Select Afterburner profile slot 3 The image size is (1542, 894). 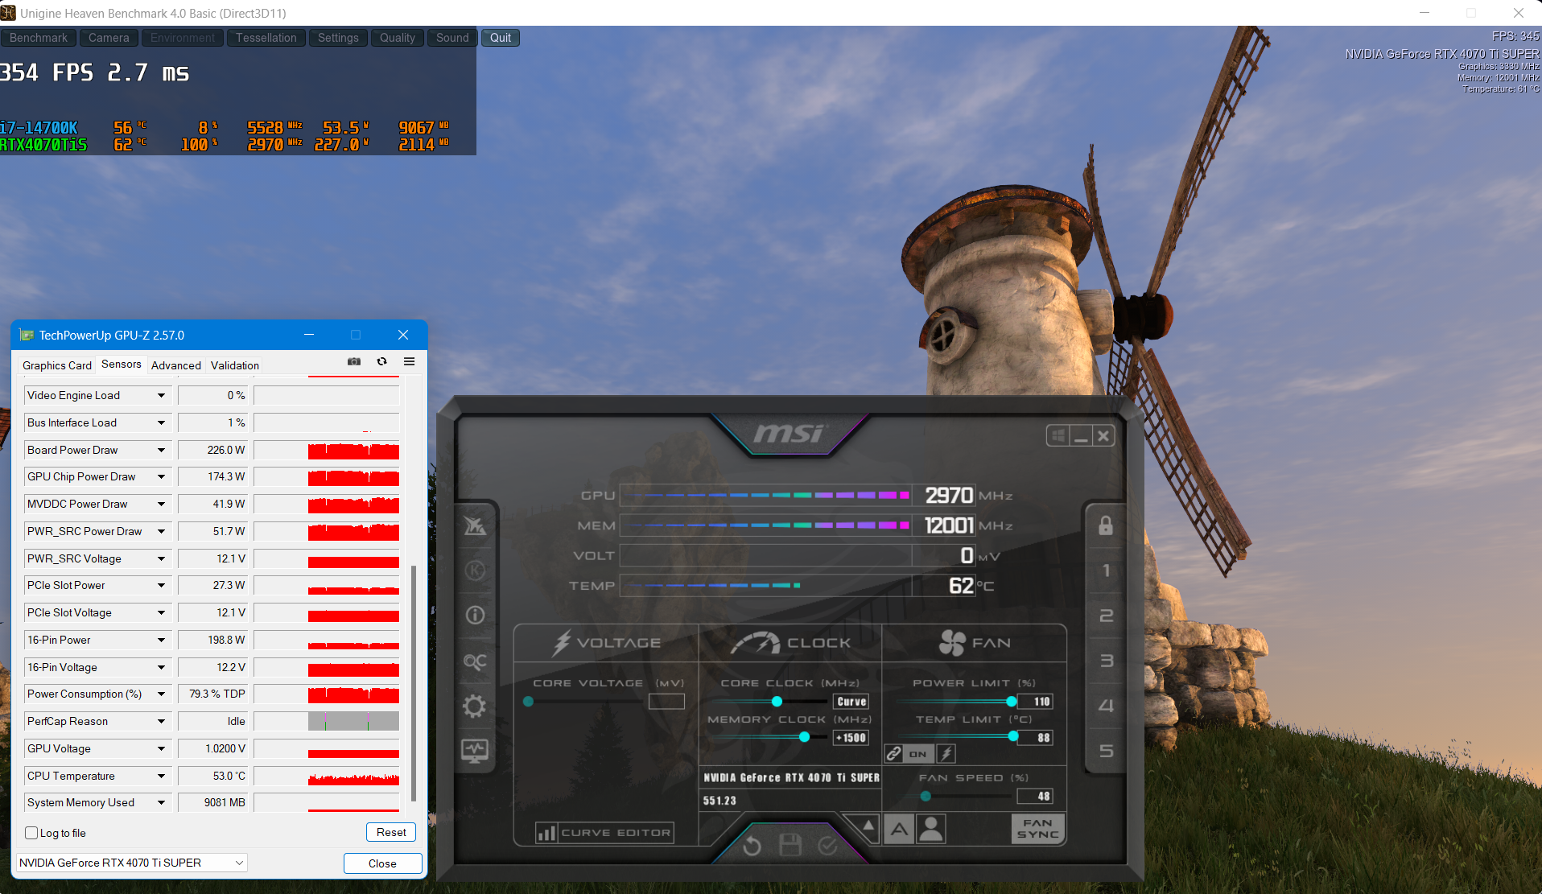point(1106,661)
